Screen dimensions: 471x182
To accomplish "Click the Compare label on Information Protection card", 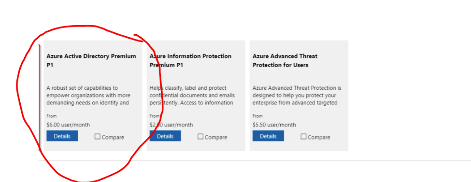I will [x=215, y=137].
